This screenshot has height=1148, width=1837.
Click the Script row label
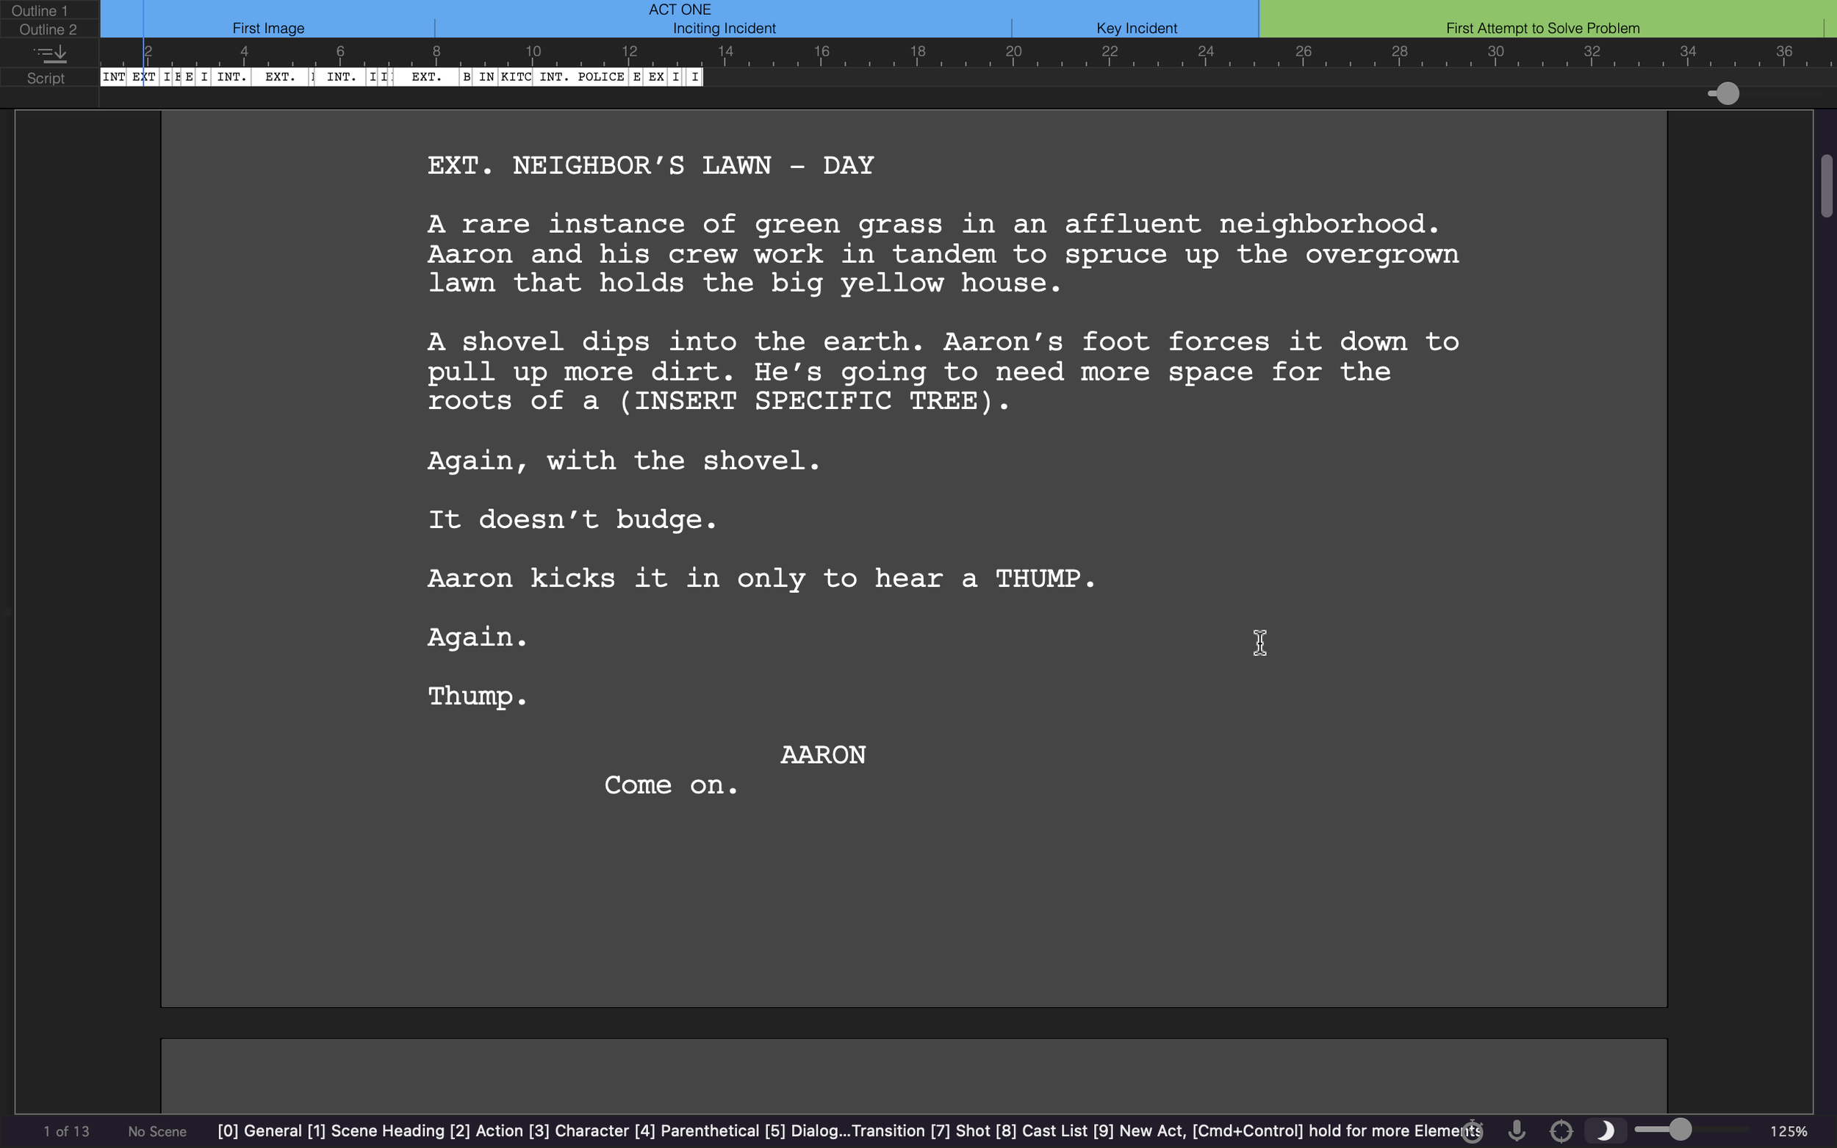[46, 78]
